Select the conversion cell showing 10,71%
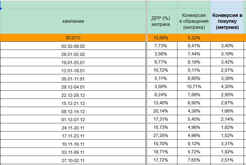Image resolution: width=246 pixels, height=165 pixels. [194, 87]
